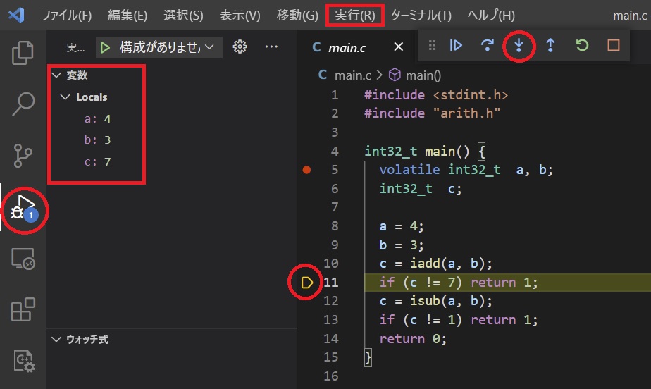Open the 移動(G) menu

pyautogui.click(x=297, y=16)
